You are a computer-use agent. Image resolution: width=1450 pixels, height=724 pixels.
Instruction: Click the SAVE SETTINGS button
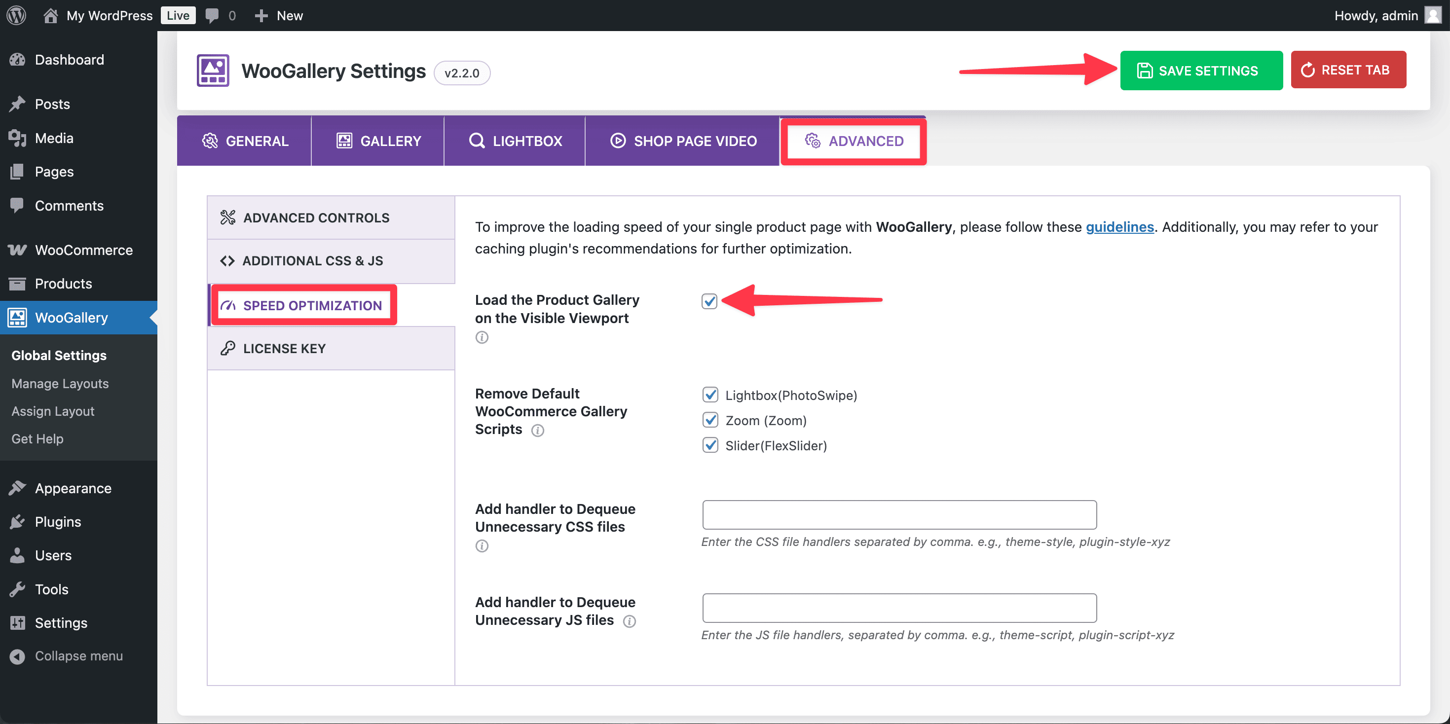1201,71
